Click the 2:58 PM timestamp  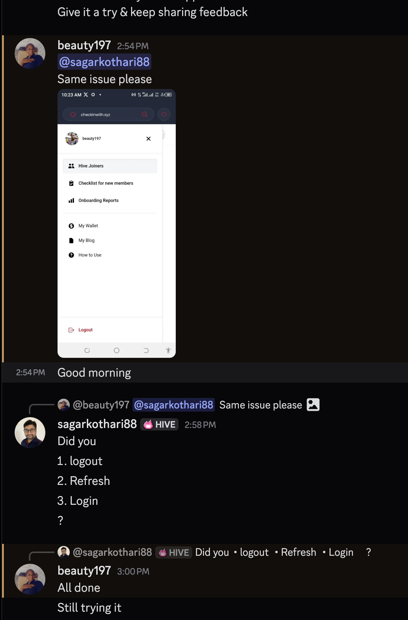pos(200,425)
